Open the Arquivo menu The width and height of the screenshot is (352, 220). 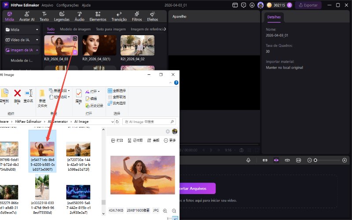[46, 5]
